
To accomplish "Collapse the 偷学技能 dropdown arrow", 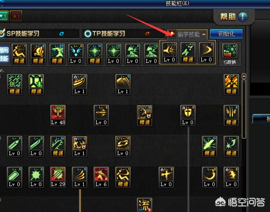I will [204, 34].
